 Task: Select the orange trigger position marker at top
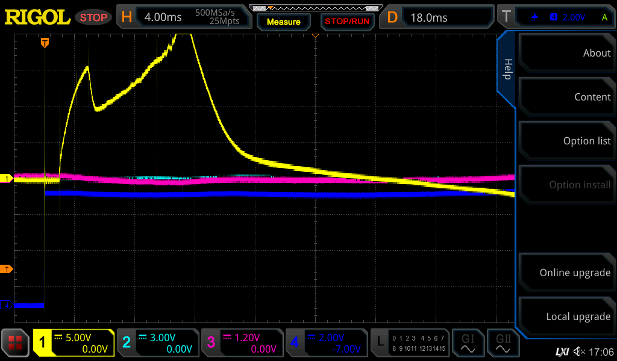click(45, 43)
